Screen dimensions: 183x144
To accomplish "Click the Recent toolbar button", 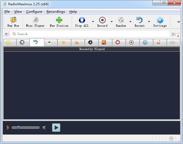I will (x=139, y=22).
